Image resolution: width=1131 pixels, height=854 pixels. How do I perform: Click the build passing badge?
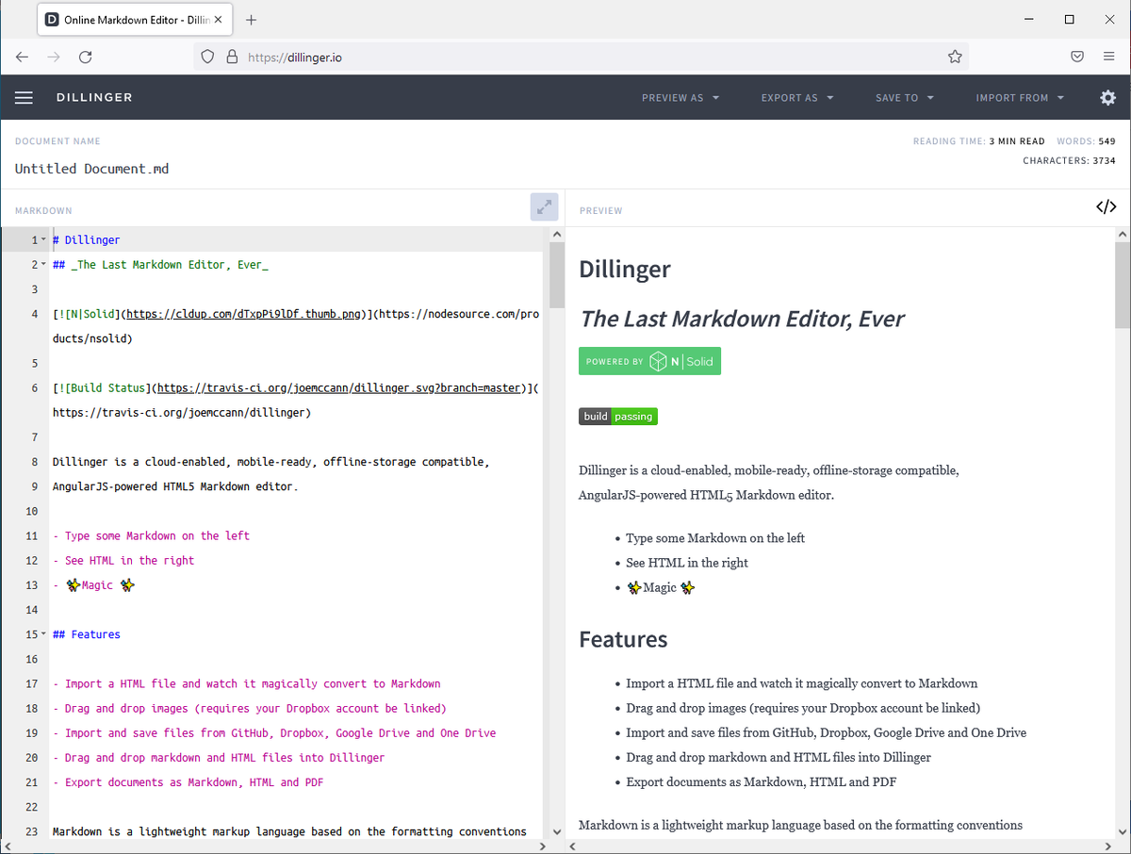tap(618, 417)
